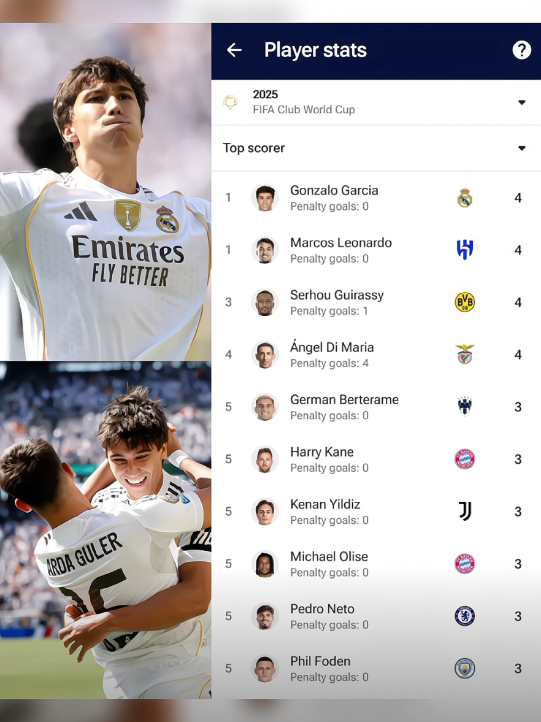Open Gonzalo Garcia's player entry
Screen dimensions: 541x722
coord(376,198)
